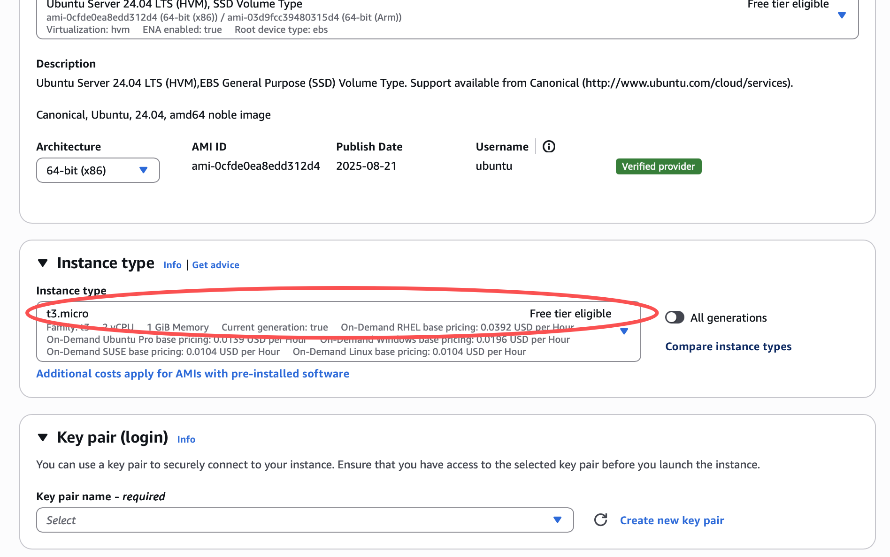Click the Get advice link
Screen dimensions: 890x557
tap(215, 265)
